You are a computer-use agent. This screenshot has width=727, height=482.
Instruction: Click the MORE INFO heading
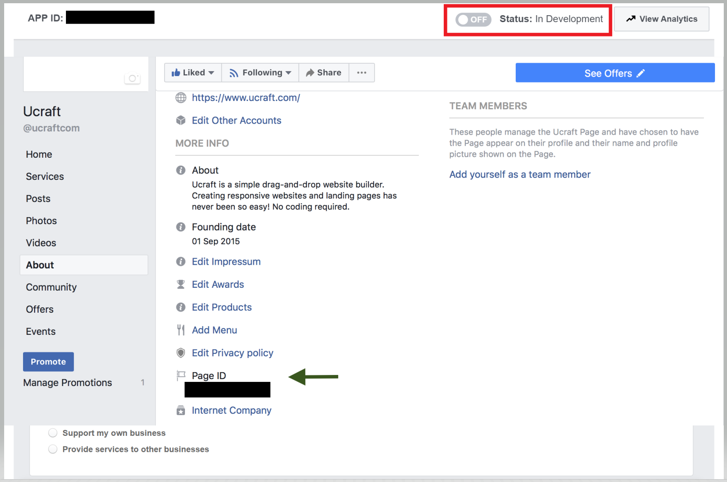click(202, 143)
